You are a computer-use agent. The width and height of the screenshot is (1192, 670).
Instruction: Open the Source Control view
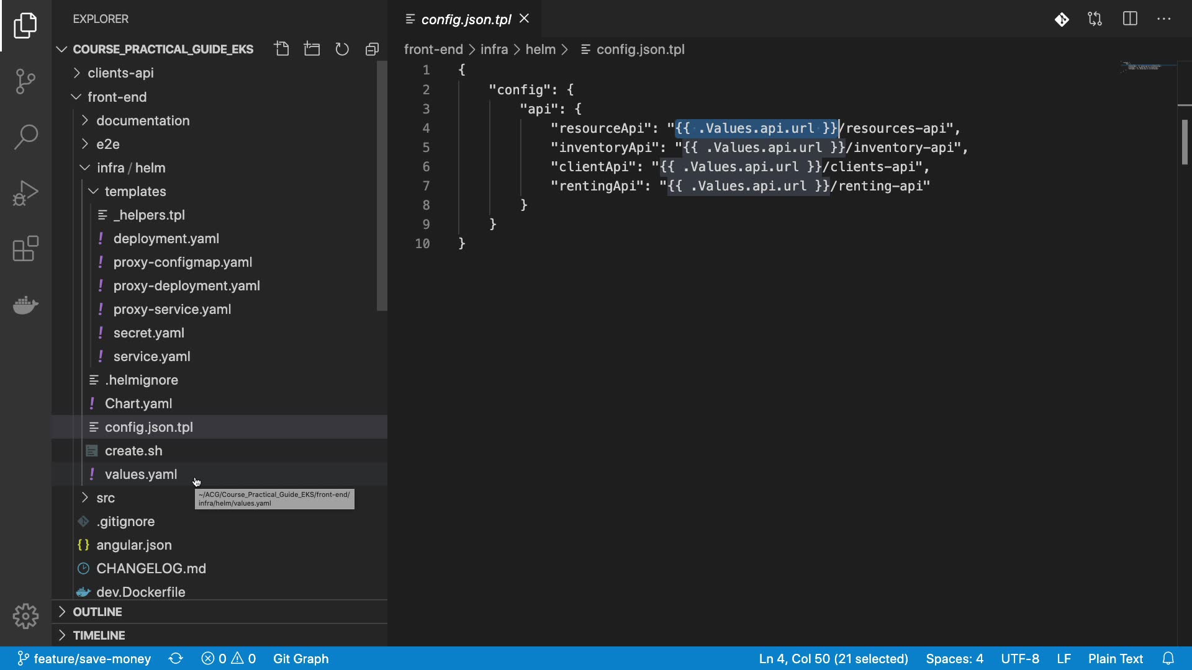point(25,81)
